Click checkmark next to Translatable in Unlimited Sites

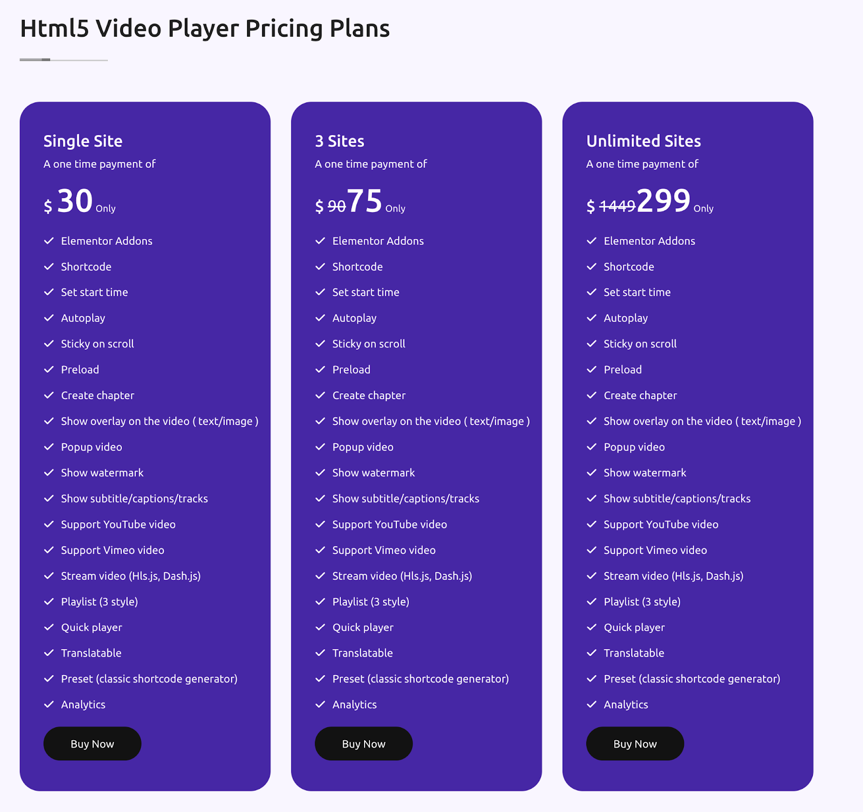(x=592, y=653)
